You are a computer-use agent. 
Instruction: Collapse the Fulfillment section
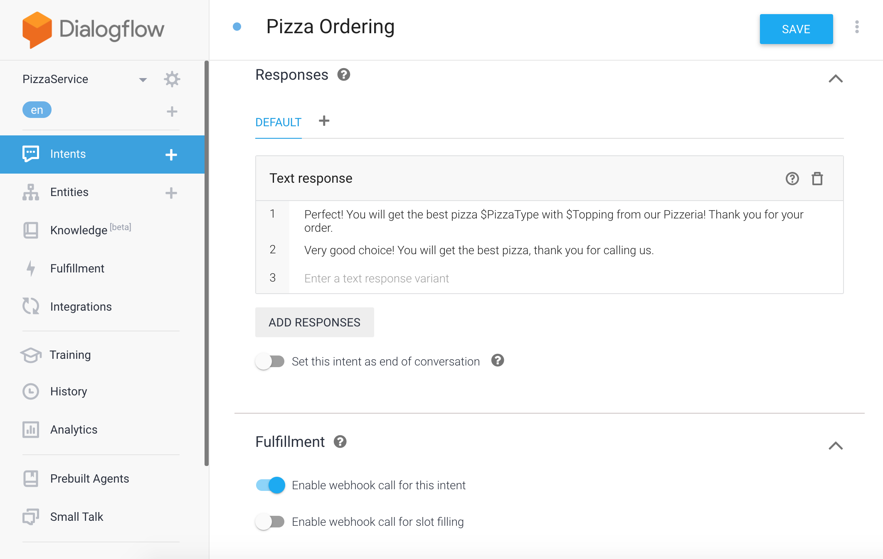click(x=836, y=446)
